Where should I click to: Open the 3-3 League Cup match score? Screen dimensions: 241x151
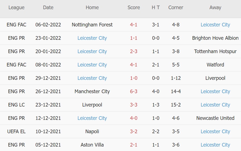click(x=134, y=105)
